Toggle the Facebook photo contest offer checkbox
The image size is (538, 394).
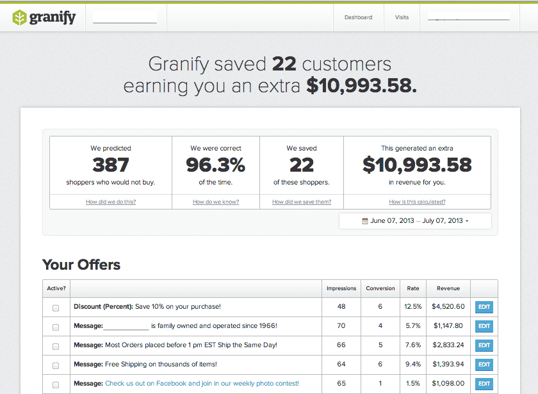point(56,384)
